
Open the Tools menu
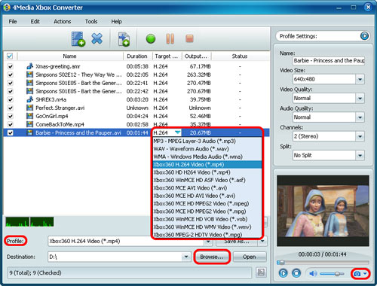click(91, 22)
